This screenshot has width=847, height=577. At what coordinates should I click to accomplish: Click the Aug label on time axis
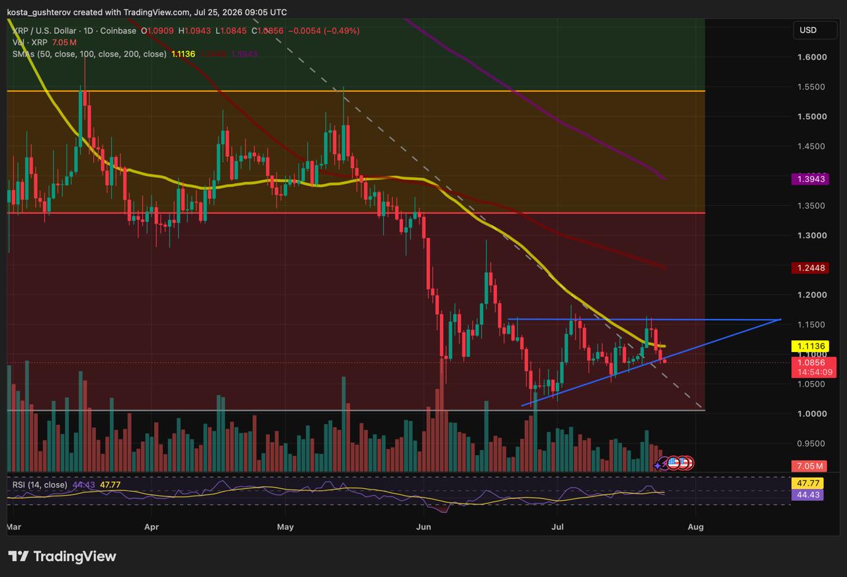695,527
